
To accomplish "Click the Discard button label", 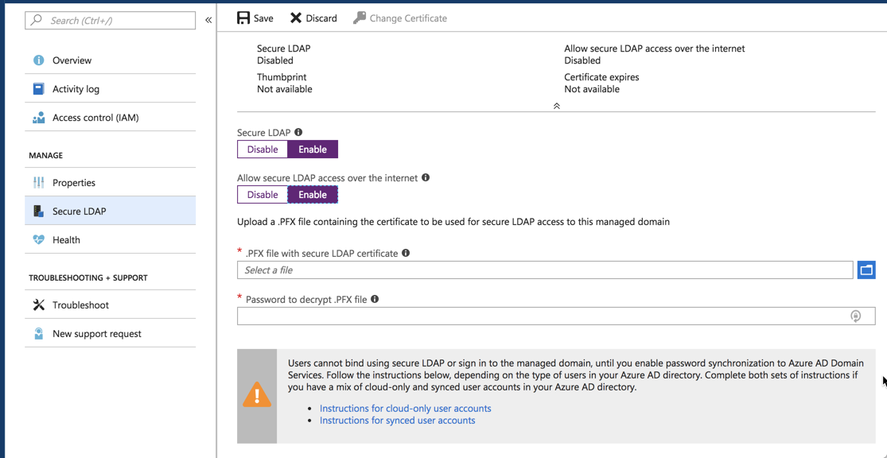I will point(321,18).
